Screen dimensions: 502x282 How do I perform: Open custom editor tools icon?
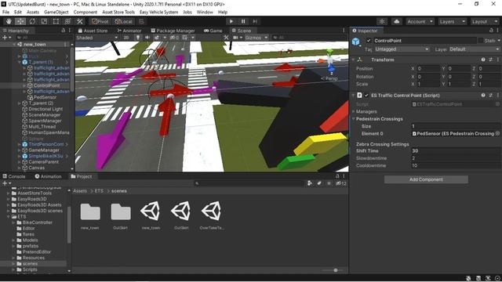point(80,21)
